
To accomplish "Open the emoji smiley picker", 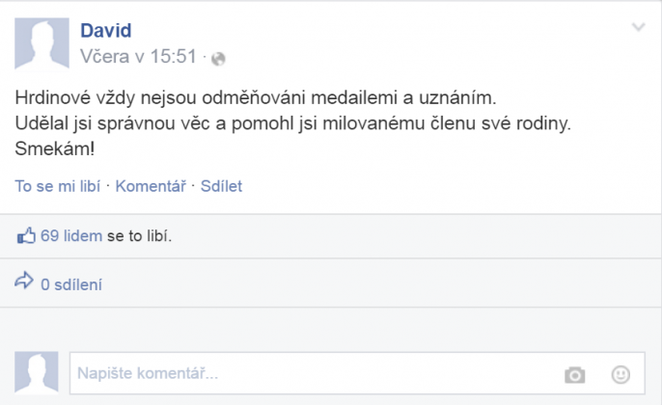I will tap(621, 374).
